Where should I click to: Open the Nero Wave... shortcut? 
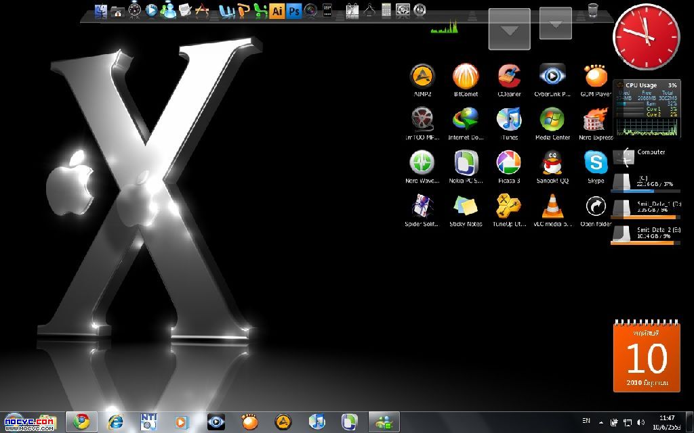pos(422,166)
